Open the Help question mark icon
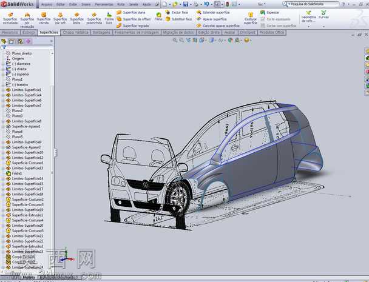 [344, 4]
